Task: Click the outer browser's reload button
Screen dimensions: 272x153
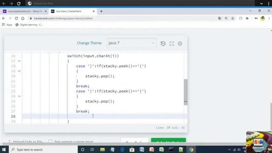Action: pyautogui.click(x=19, y=3)
